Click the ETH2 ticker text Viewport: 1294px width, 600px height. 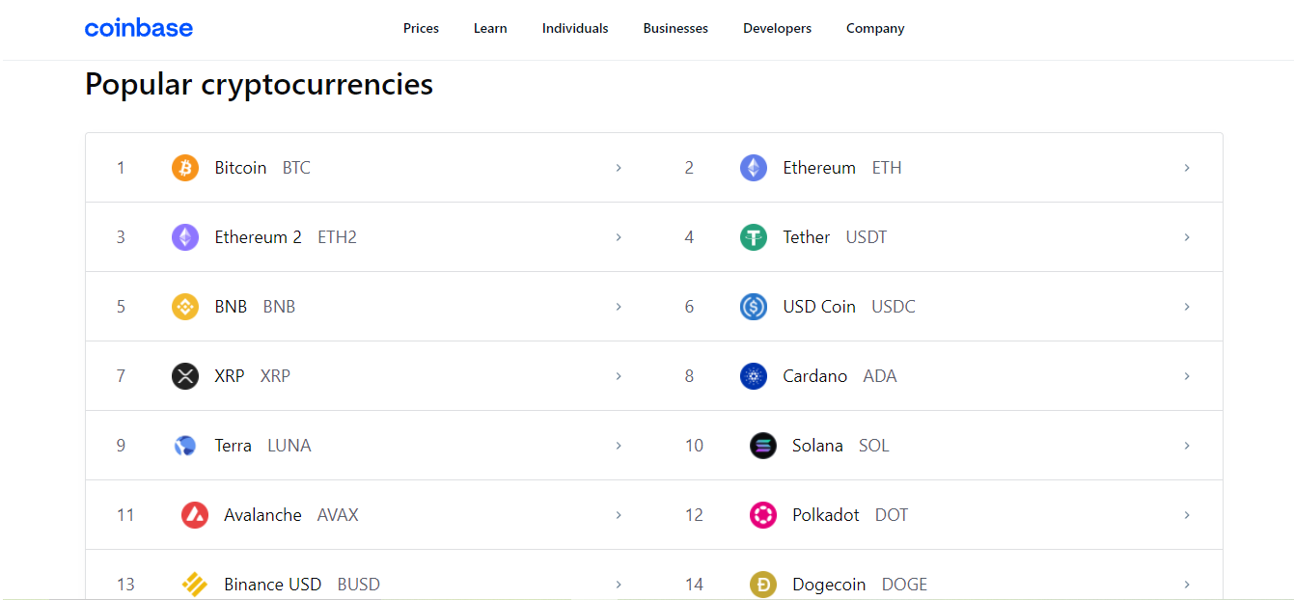337,237
